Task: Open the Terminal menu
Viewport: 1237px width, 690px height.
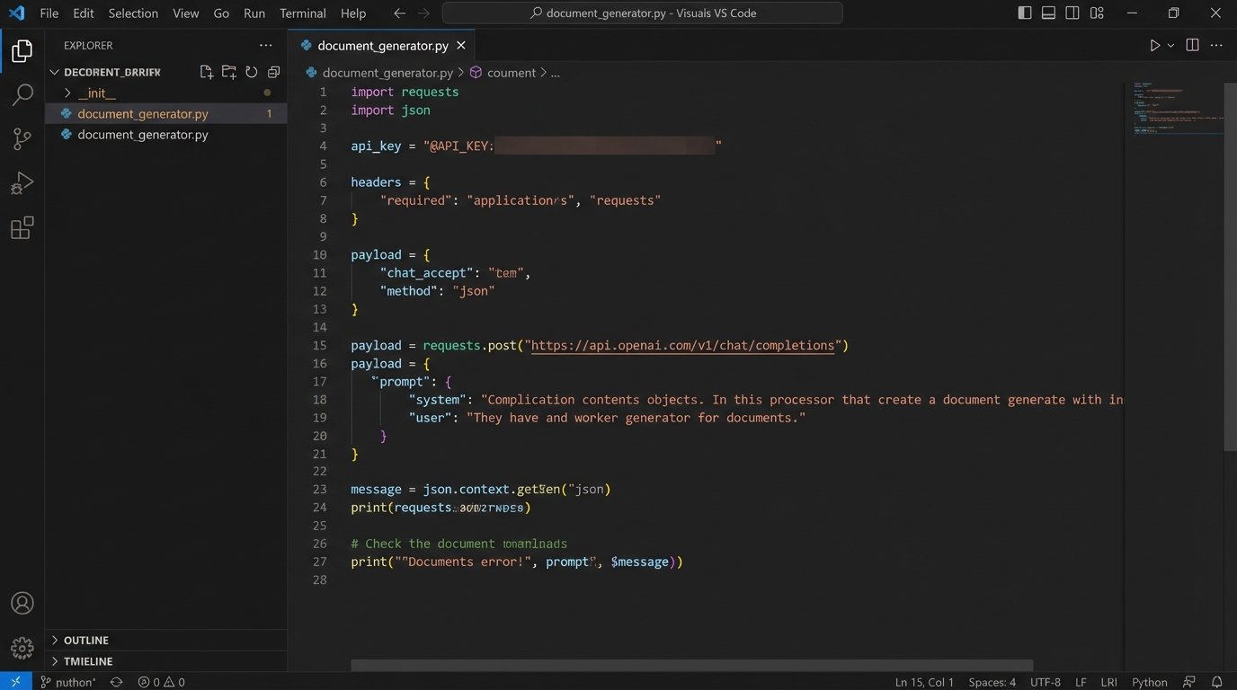Action: point(302,13)
